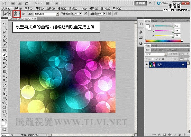
Task: Select the Rectangle shape tool
Action: click(4, 98)
